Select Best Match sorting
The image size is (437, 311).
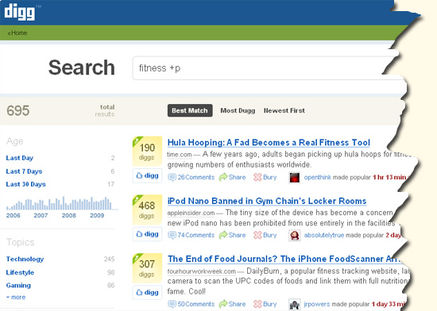pos(190,110)
